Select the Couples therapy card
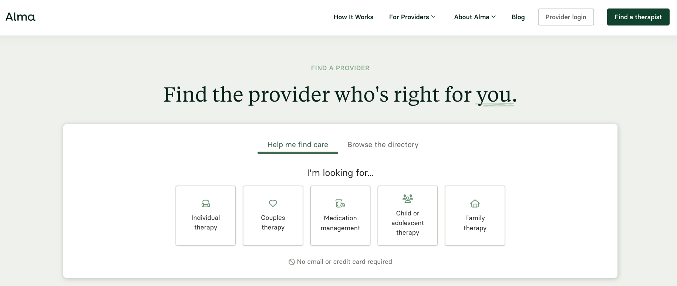Image resolution: width=677 pixels, height=286 pixels. [x=273, y=216]
